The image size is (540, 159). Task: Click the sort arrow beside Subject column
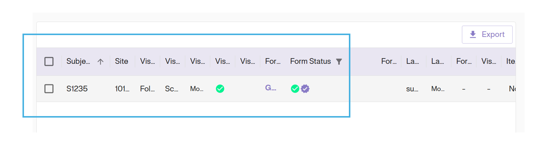click(x=100, y=62)
